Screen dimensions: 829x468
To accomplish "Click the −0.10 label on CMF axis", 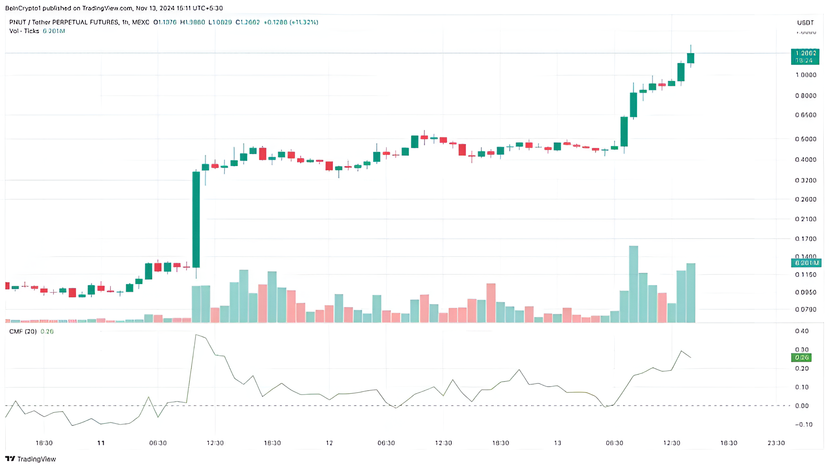I will coord(803,424).
